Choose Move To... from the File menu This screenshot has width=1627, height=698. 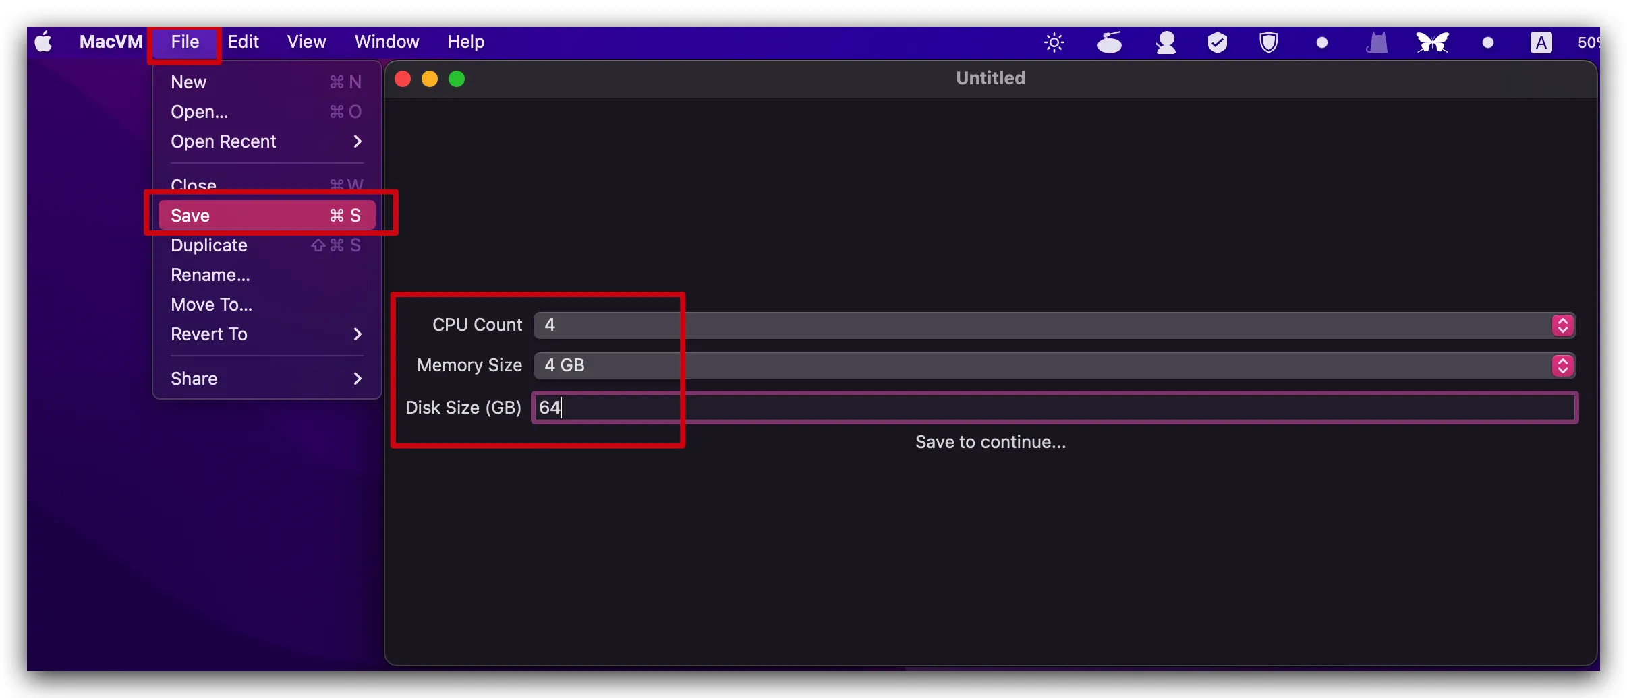tap(266, 305)
